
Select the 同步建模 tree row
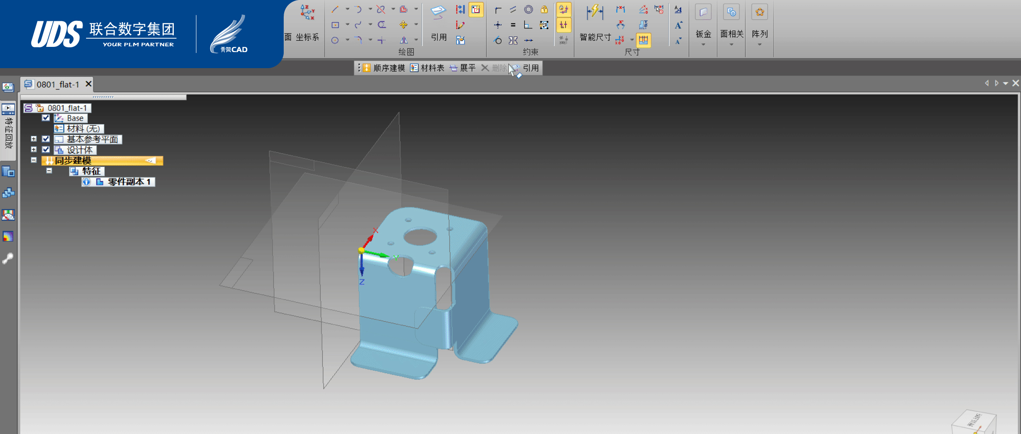[102, 161]
